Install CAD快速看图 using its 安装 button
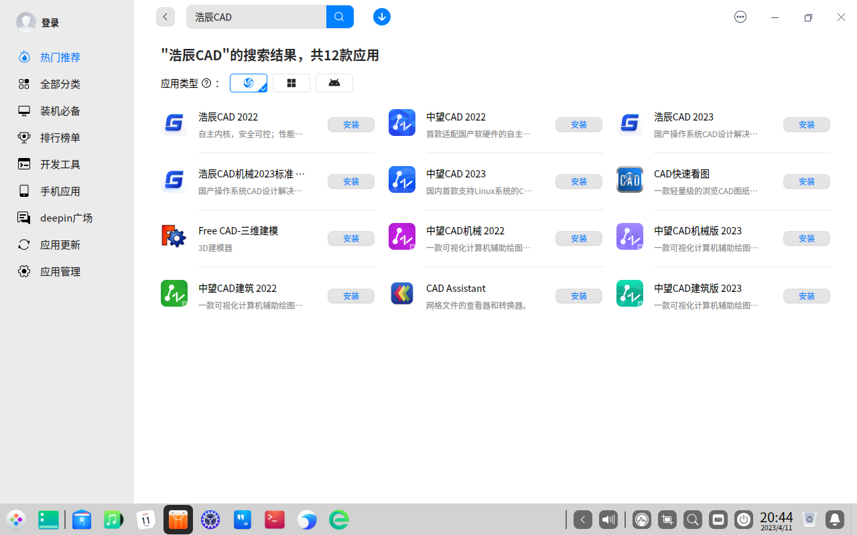857x535 pixels. [806, 181]
